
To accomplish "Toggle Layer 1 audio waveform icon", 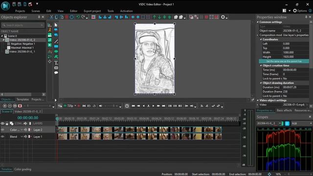I will (25, 137).
